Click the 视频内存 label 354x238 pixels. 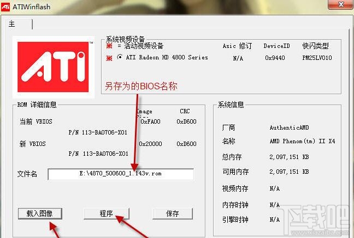235,188
